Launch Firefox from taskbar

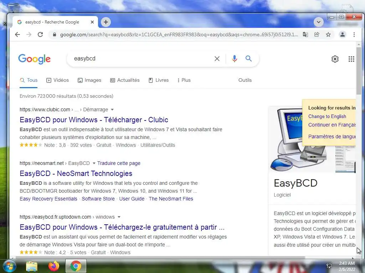[x=54, y=266]
